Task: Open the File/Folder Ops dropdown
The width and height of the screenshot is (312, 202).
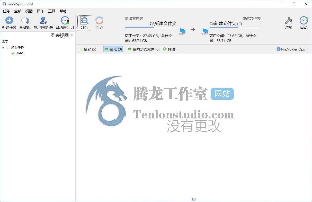Action: (x=292, y=49)
